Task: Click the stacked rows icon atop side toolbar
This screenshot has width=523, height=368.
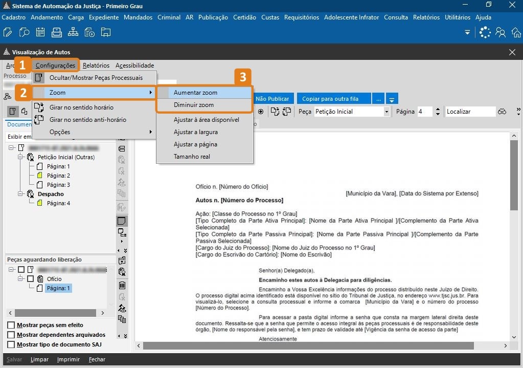Action: coord(122,148)
